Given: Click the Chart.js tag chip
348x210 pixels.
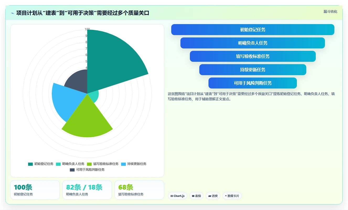Looking at the screenshot, I should 178,196.
